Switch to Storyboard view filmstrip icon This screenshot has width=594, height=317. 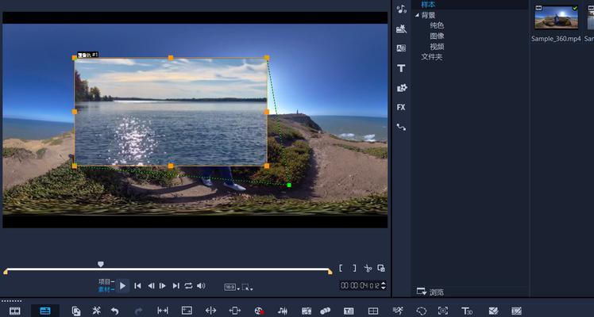click(15, 311)
